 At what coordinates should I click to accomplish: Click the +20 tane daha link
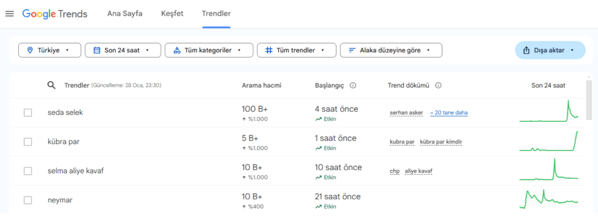449,112
